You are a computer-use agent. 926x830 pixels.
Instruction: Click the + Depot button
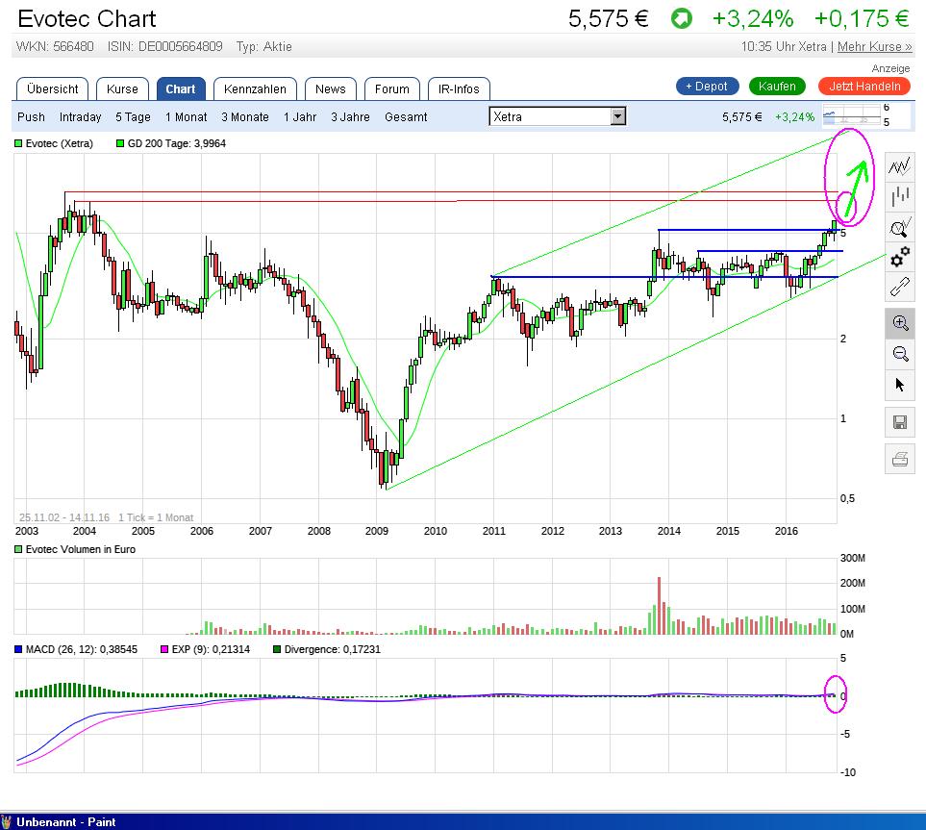tap(707, 87)
